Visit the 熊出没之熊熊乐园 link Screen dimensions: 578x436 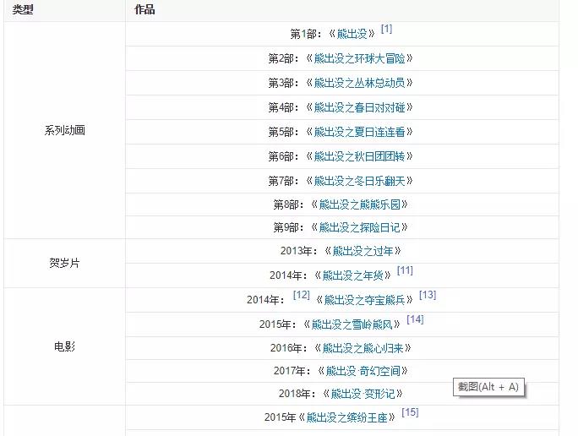click(x=359, y=204)
